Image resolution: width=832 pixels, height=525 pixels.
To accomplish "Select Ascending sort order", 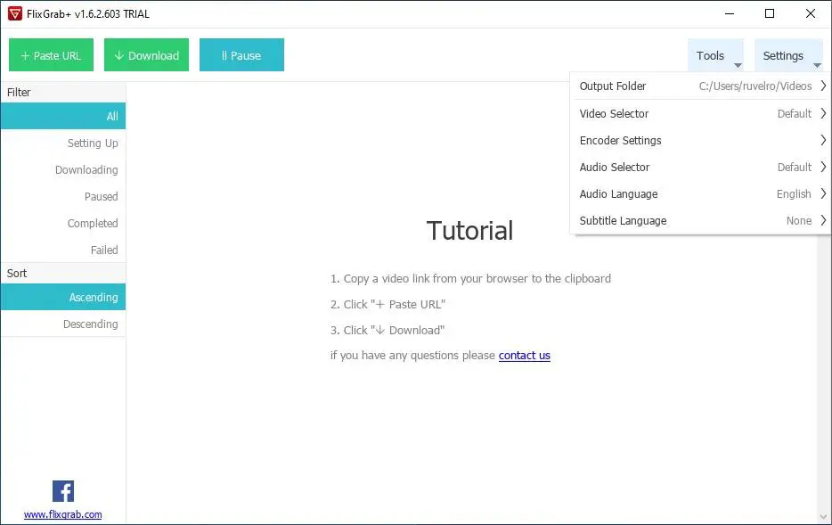I will coord(63,298).
